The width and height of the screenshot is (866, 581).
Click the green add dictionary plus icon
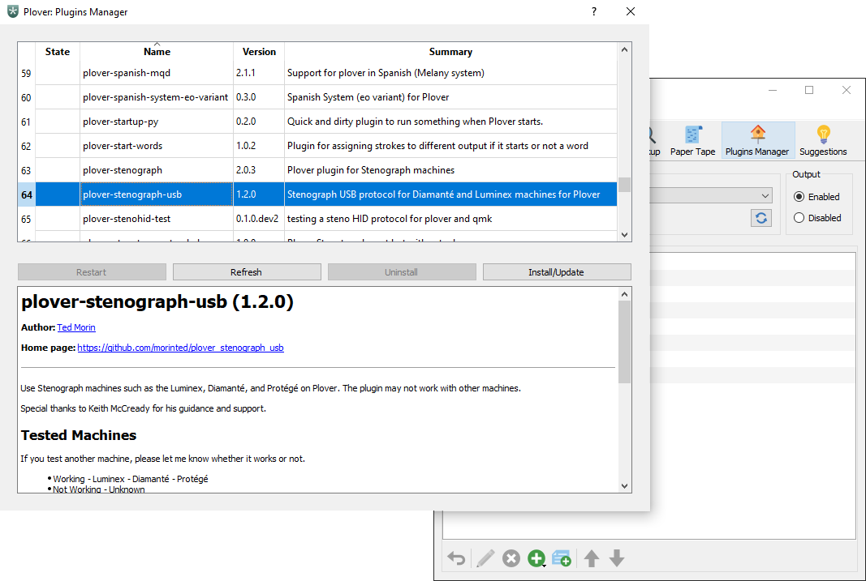click(x=536, y=558)
